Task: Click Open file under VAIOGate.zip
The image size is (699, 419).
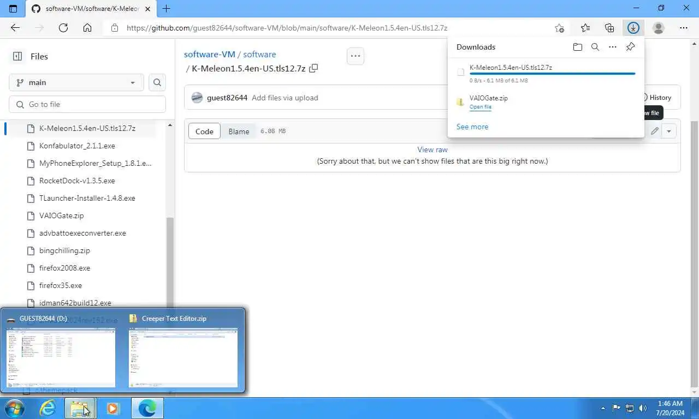Action: pyautogui.click(x=481, y=107)
